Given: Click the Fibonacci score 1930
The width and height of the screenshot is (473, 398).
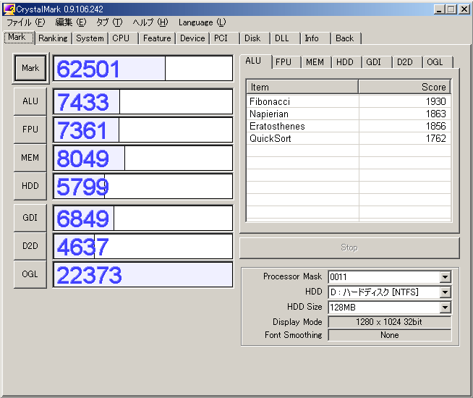Looking at the screenshot, I should (x=436, y=102).
